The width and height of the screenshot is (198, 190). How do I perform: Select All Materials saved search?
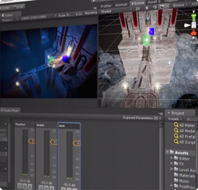(185, 125)
